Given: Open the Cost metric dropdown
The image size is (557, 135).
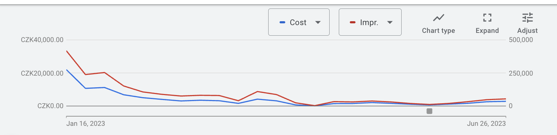Looking at the screenshot, I should 299,22.
